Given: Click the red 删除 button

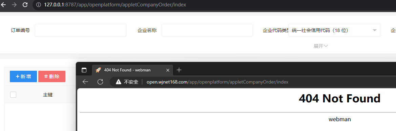Looking at the screenshot, I should pos(52,76).
